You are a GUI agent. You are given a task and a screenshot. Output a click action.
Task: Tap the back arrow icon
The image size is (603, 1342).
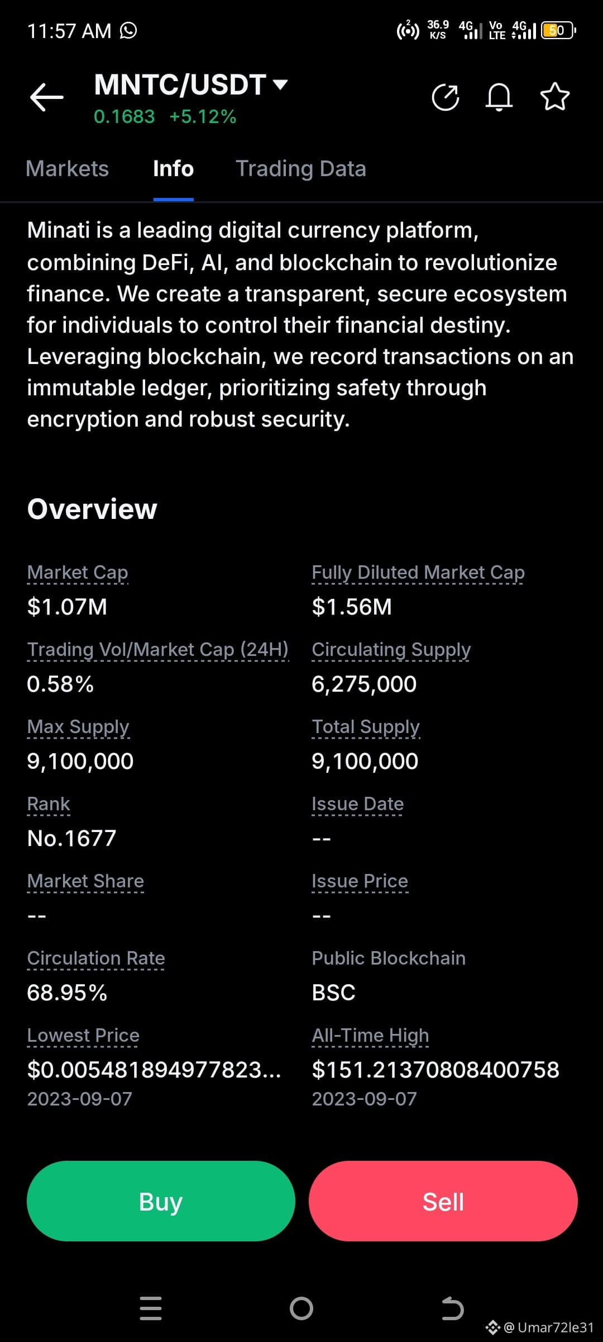[x=47, y=97]
